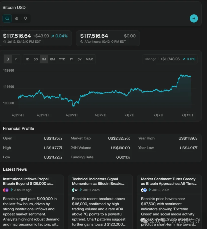Click the Change +$11,748.26 indicator

(170, 59)
